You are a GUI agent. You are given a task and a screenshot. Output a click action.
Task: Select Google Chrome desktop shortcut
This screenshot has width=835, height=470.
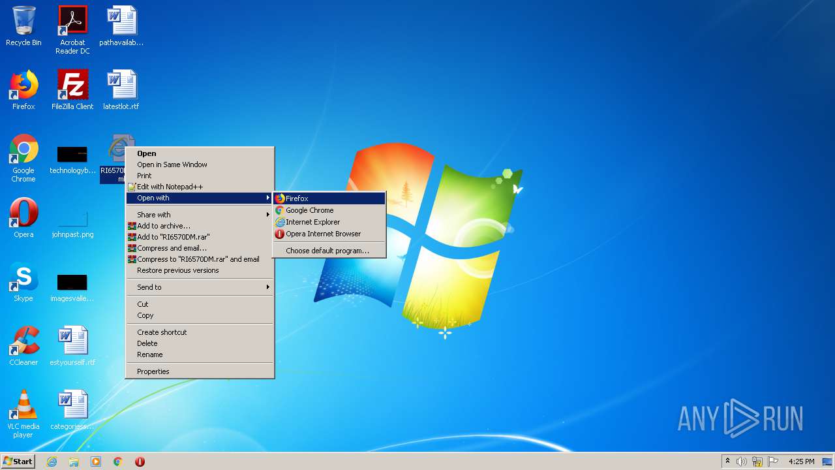click(x=23, y=158)
